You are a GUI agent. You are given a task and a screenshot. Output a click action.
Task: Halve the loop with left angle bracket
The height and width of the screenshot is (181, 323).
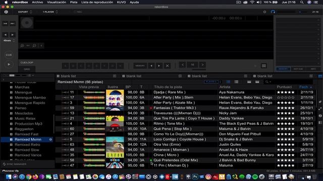(183, 65)
